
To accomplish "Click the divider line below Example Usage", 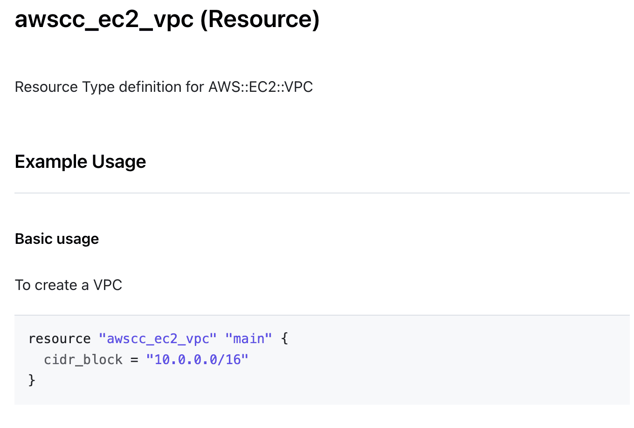I will pyautogui.click(x=322, y=193).
